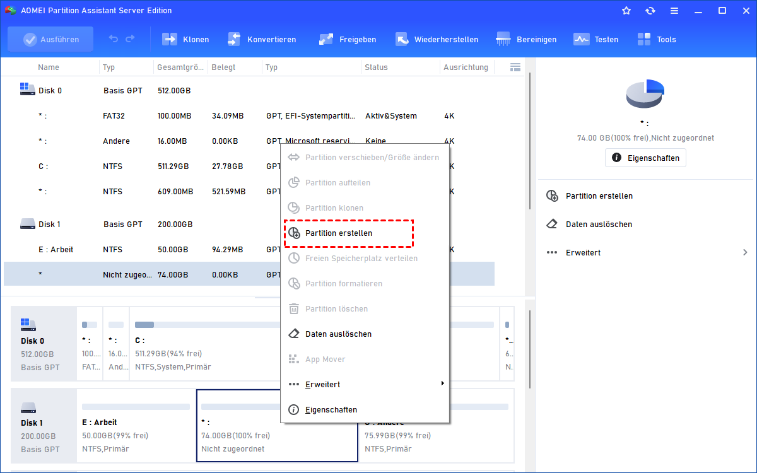Open the Wiederherstellen toolbar item
The width and height of the screenshot is (757, 473).
pyautogui.click(x=437, y=39)
